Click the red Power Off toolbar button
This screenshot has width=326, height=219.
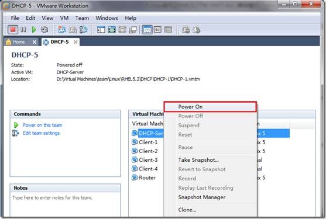[13, 30]
